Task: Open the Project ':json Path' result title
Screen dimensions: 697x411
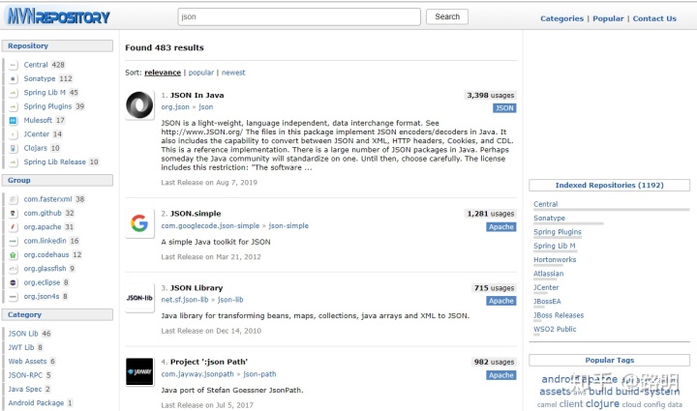Action: pos(209,362)
